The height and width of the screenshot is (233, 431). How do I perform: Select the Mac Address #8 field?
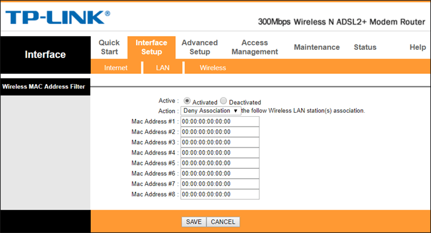click(220, 194)
